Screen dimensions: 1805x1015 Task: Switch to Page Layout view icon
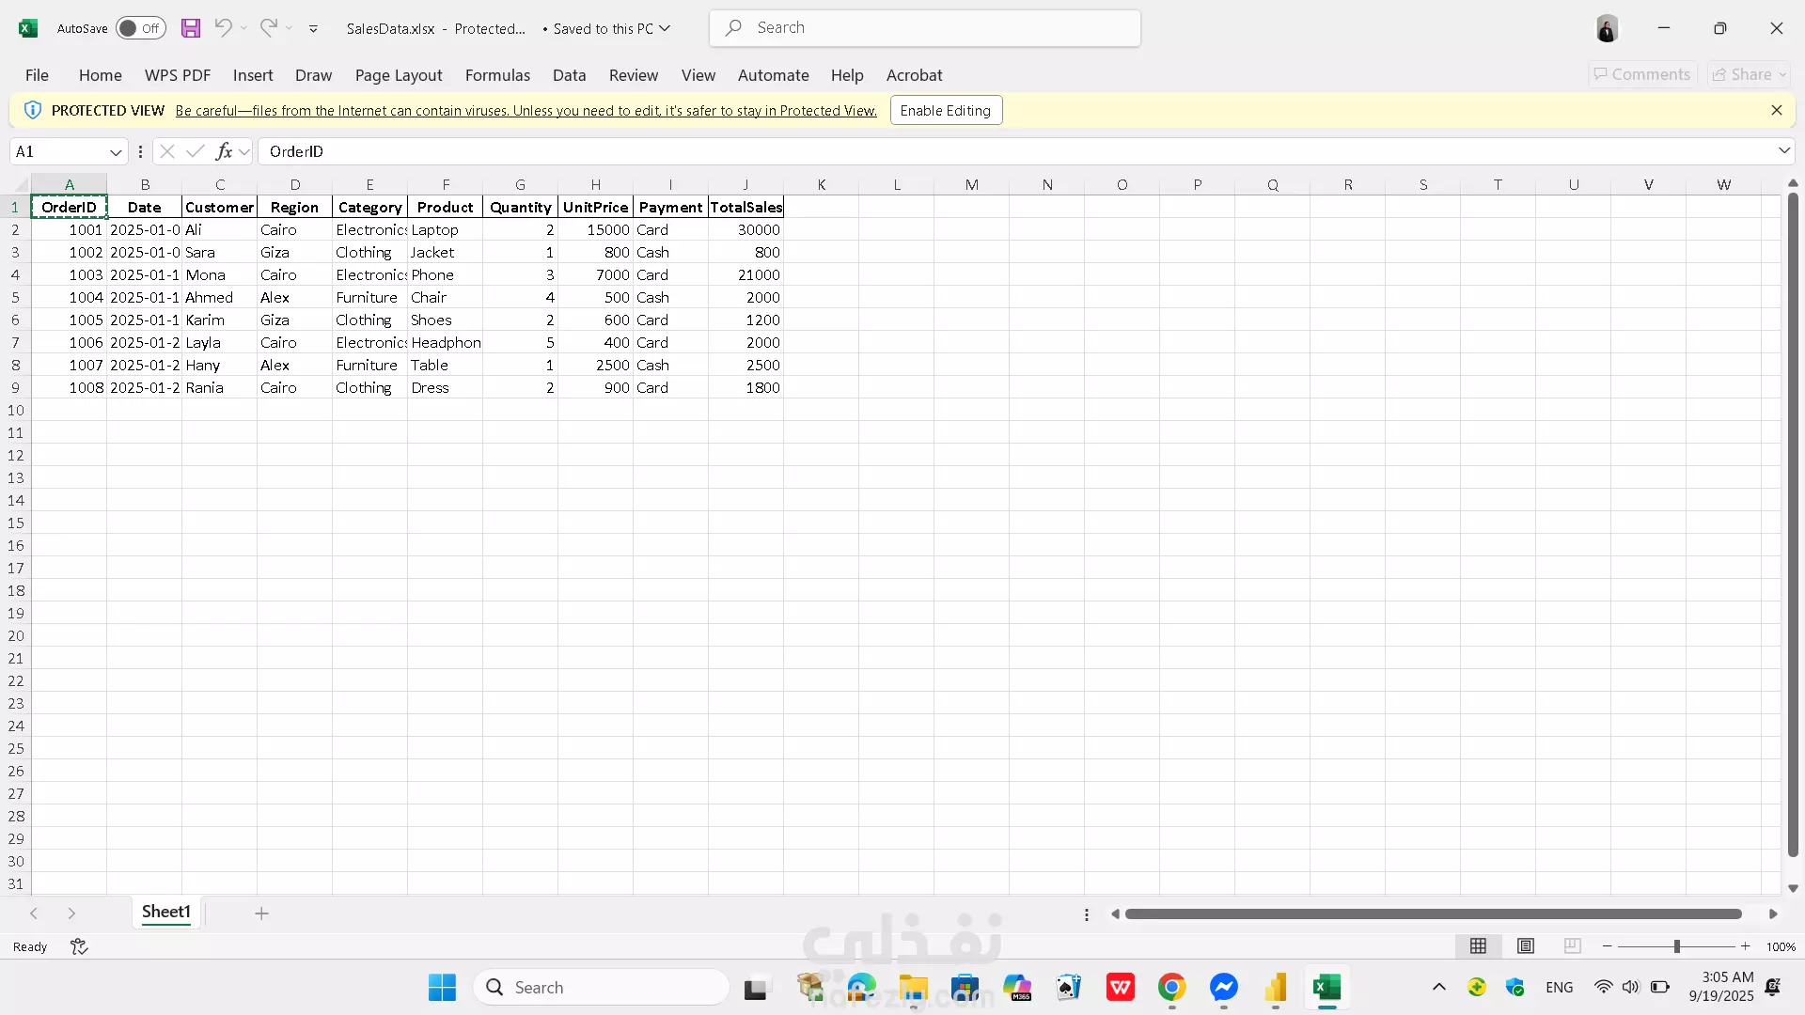[x=1526, y=946]
